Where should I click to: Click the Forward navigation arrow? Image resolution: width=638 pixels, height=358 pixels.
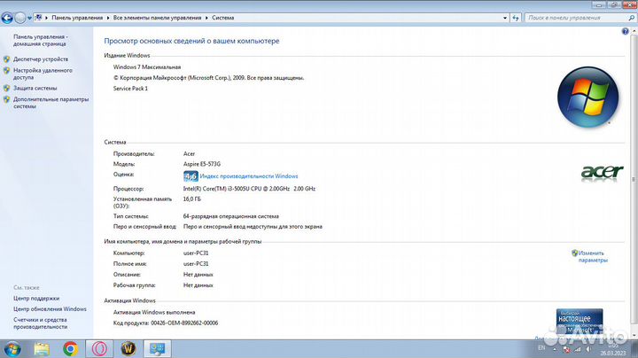(x=19, y=18)
